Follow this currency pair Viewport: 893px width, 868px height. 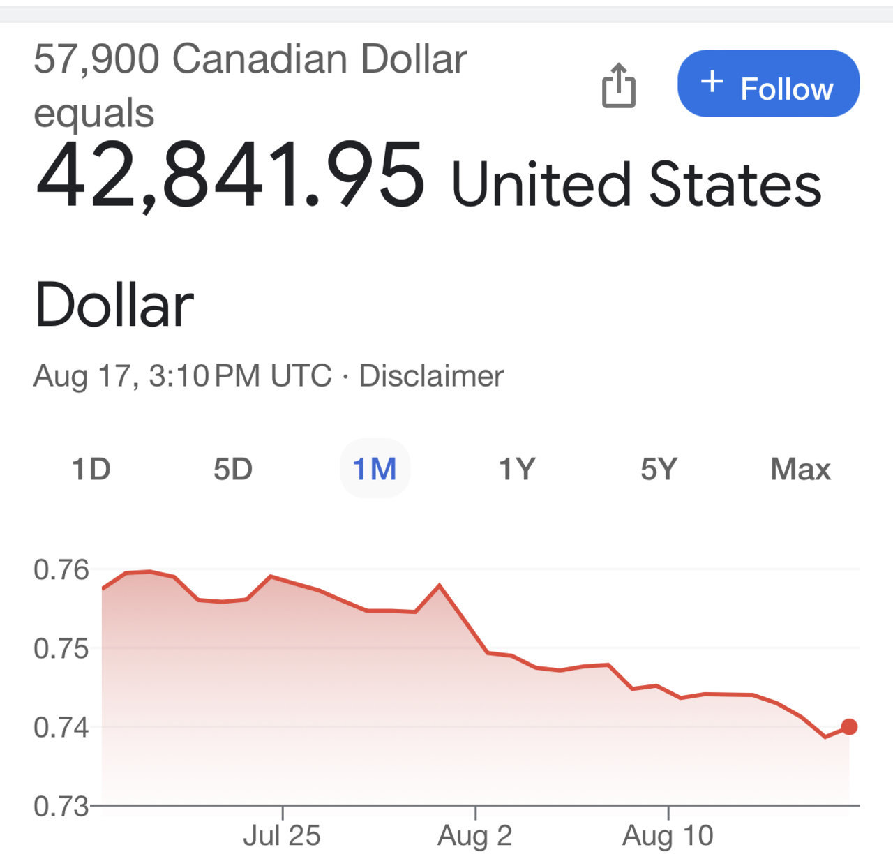pos(768,83)
